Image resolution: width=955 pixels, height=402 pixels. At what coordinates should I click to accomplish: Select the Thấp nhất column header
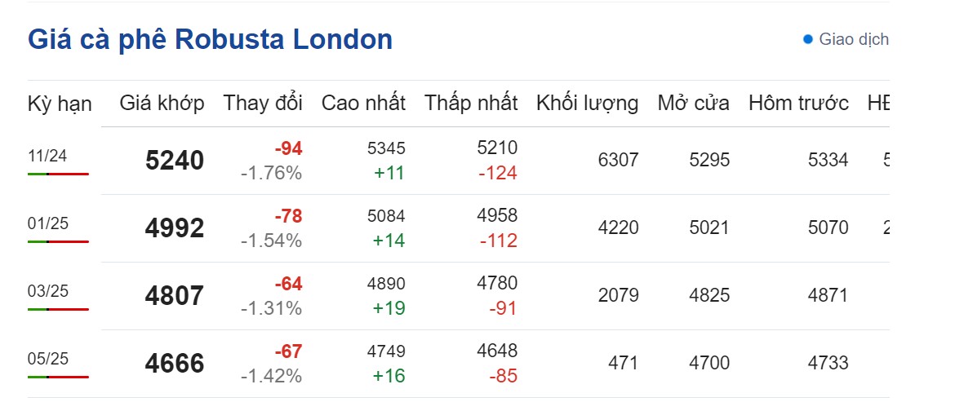pyautogui.click(x=471, y=104)
